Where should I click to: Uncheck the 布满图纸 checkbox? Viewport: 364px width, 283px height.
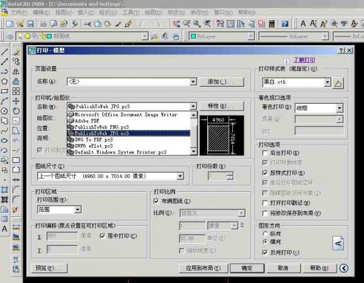[x=156, y=201]
